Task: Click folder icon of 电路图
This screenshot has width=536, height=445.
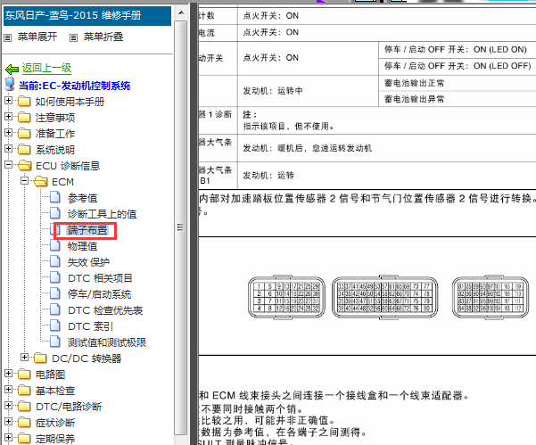Action: pyautogui.click(x=24, y=375)
